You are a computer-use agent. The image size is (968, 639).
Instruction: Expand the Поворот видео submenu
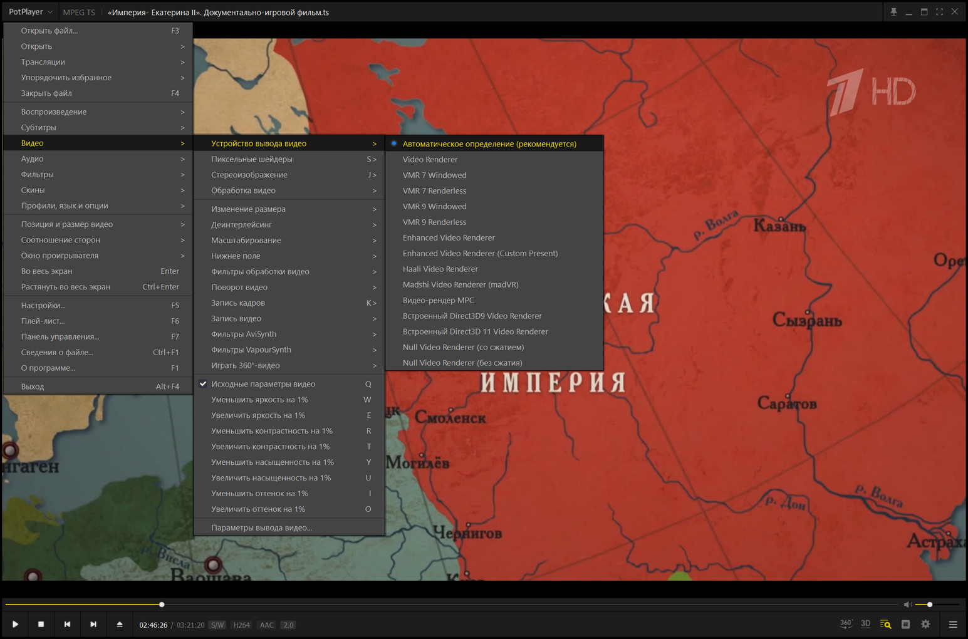coord(289,287)
